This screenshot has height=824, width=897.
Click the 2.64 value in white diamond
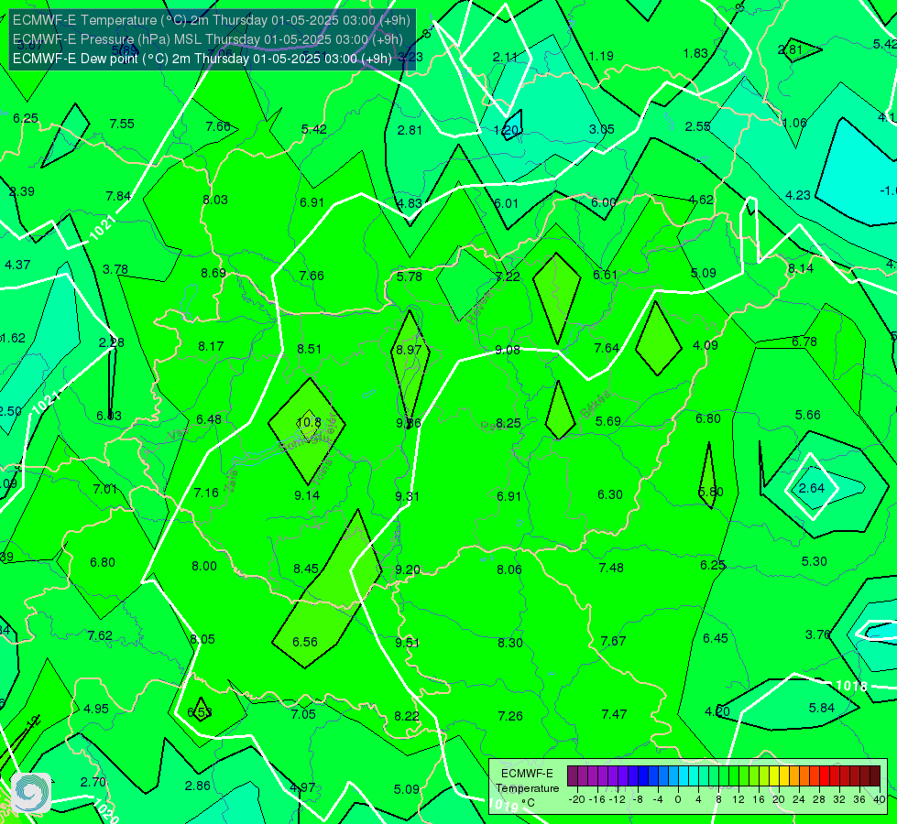[x=812, y=488]
